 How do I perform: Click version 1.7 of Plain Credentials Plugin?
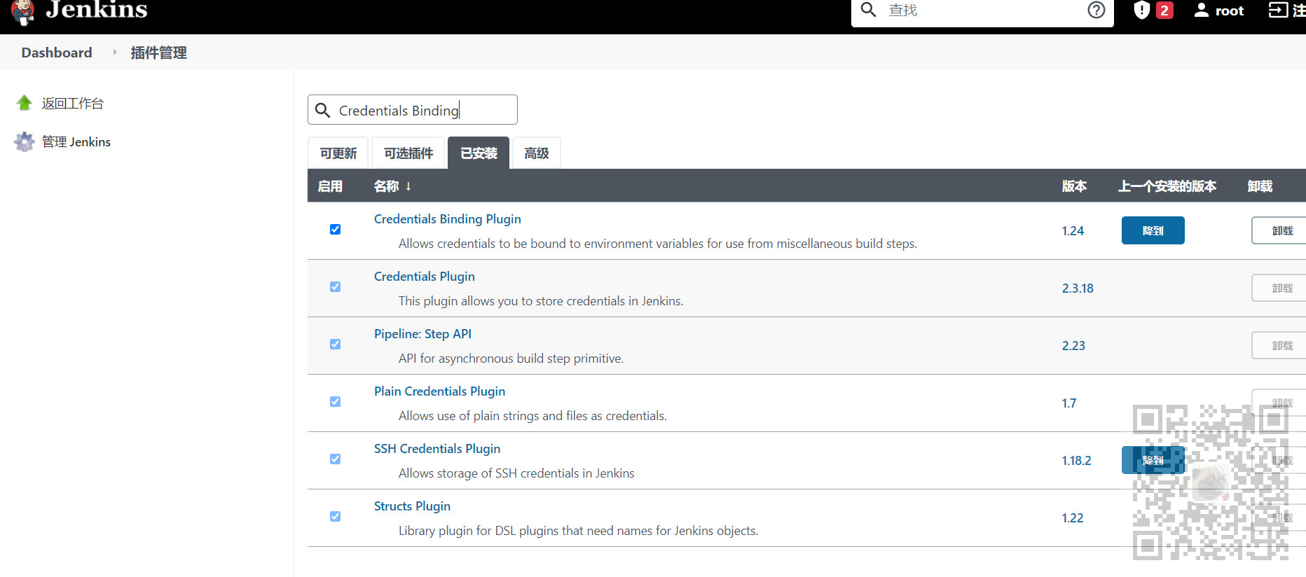tap(1069, 403)
